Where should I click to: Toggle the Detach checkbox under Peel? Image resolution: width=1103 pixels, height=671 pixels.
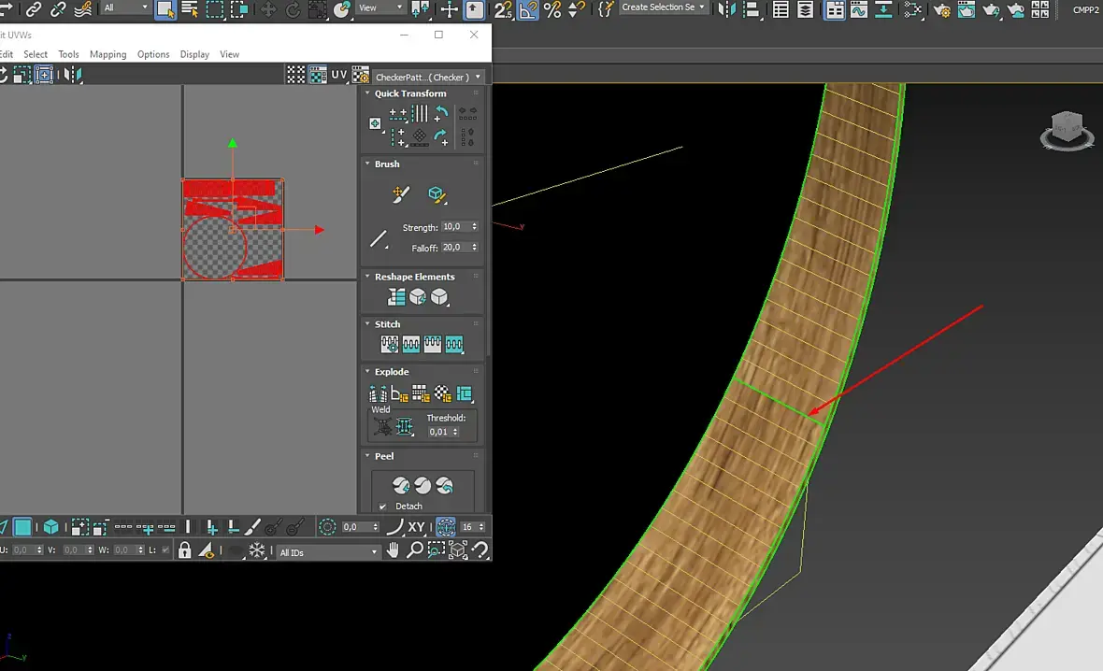(382, 507)
